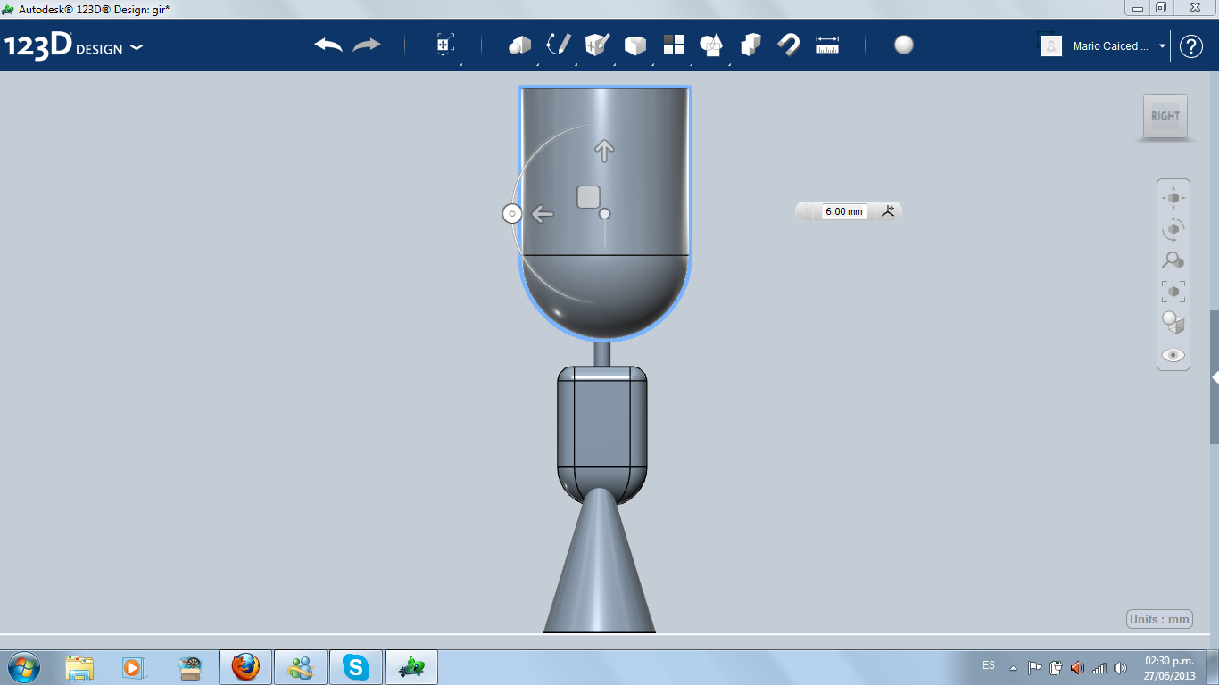The image size is (1219, 685).
Task: Click the ES language indicator
Action: 989,665
